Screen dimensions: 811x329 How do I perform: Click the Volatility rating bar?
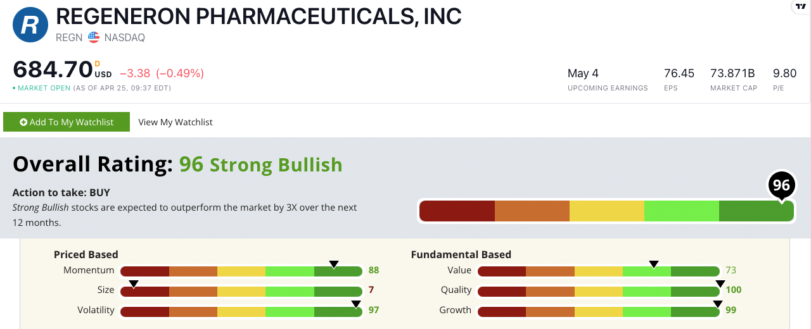(x=241, y=311)
